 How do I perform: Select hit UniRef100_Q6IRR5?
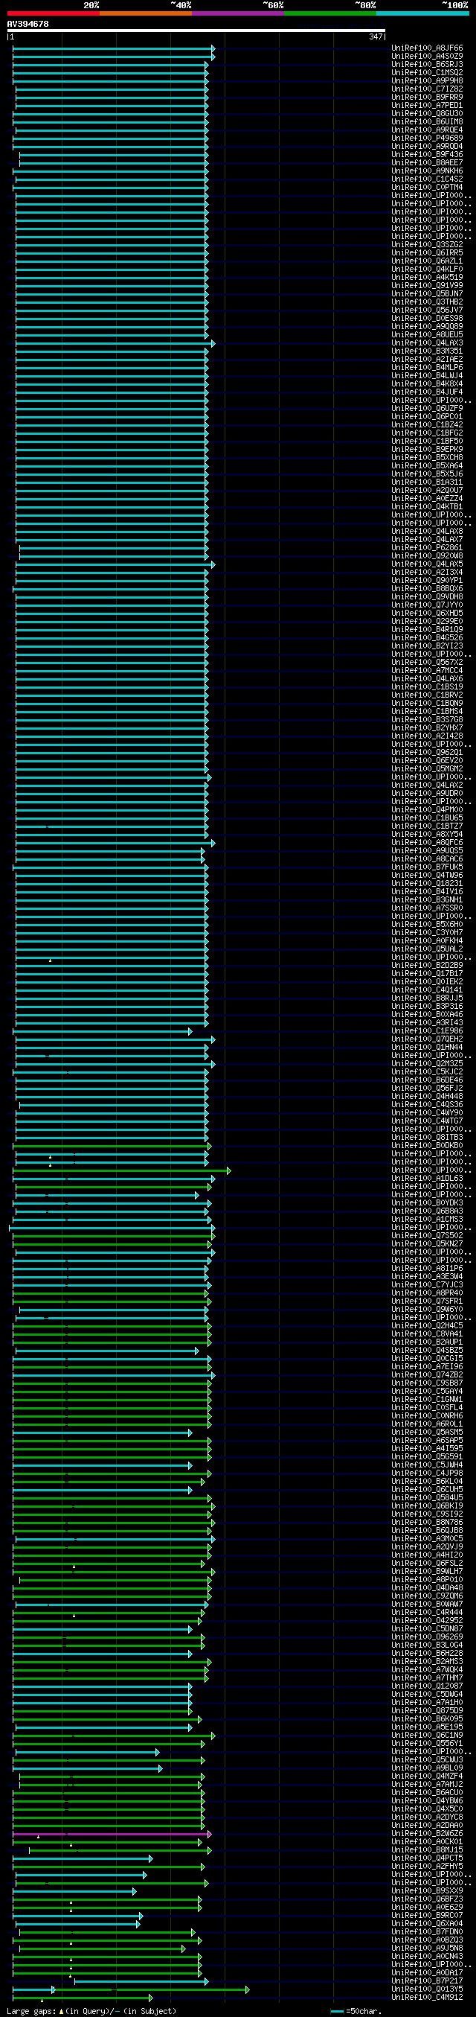coord(427,253)
